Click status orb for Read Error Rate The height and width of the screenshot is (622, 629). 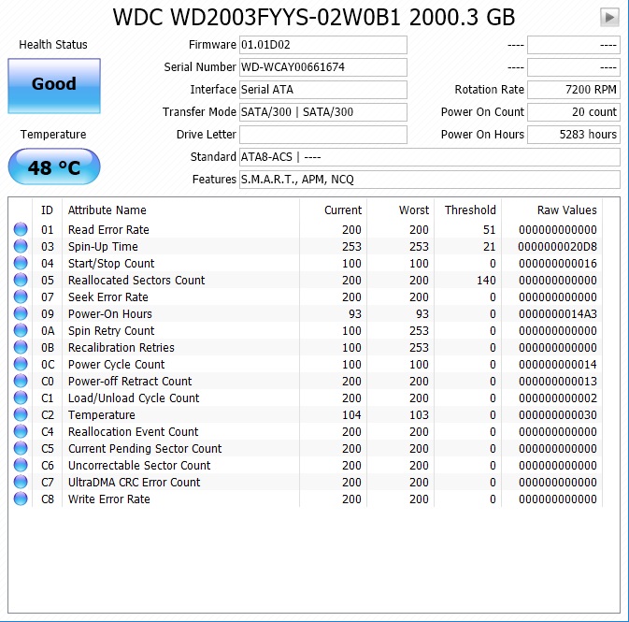[x=21, y=229]
